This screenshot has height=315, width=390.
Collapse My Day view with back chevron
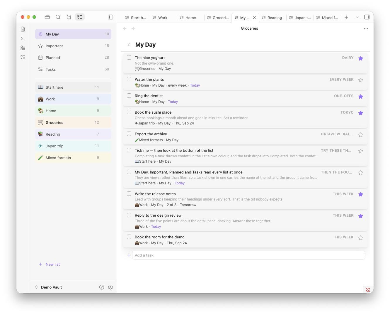(x=129, y=45)
